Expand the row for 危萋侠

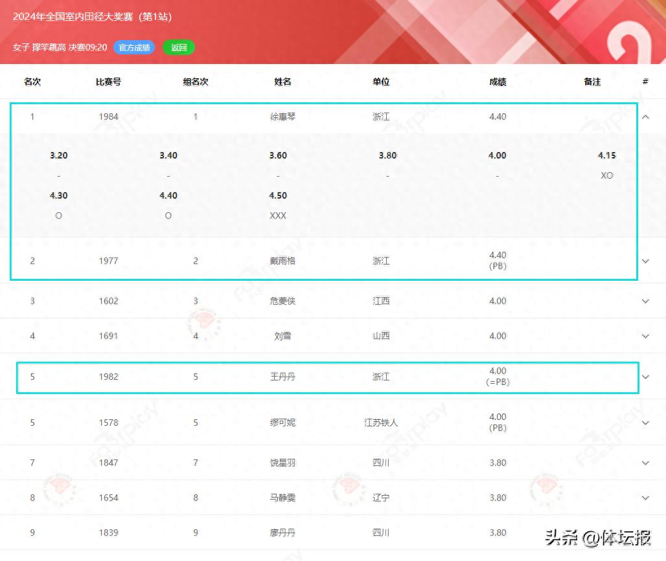(x=645, y=301)
